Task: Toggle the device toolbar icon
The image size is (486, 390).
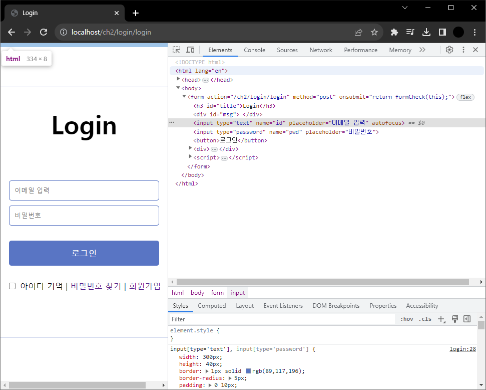Action: pos(190,50)
